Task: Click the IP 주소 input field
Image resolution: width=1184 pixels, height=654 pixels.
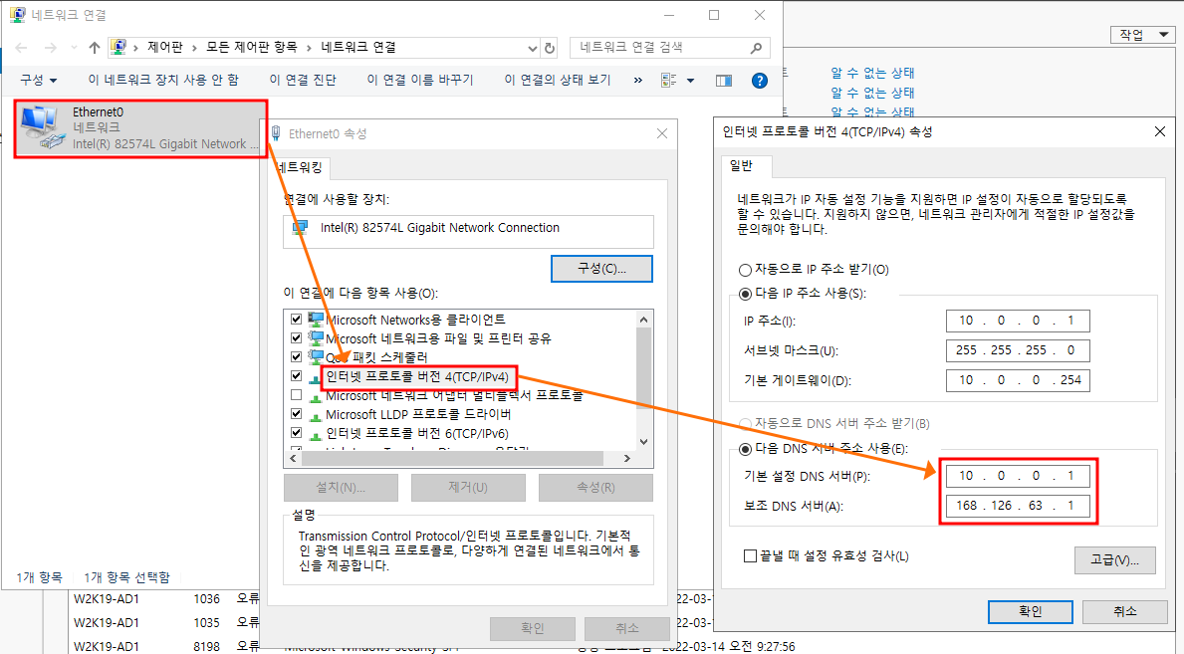Action: (1017, 321)
